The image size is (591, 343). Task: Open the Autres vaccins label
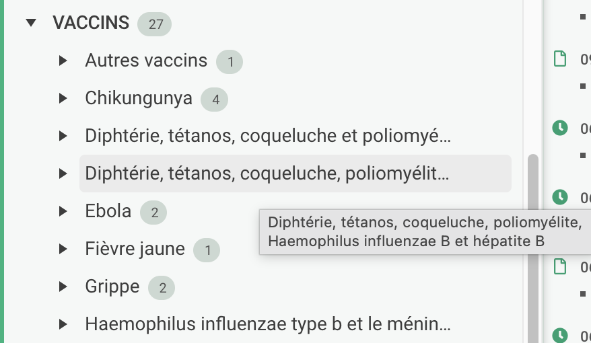tap(146, 61)
